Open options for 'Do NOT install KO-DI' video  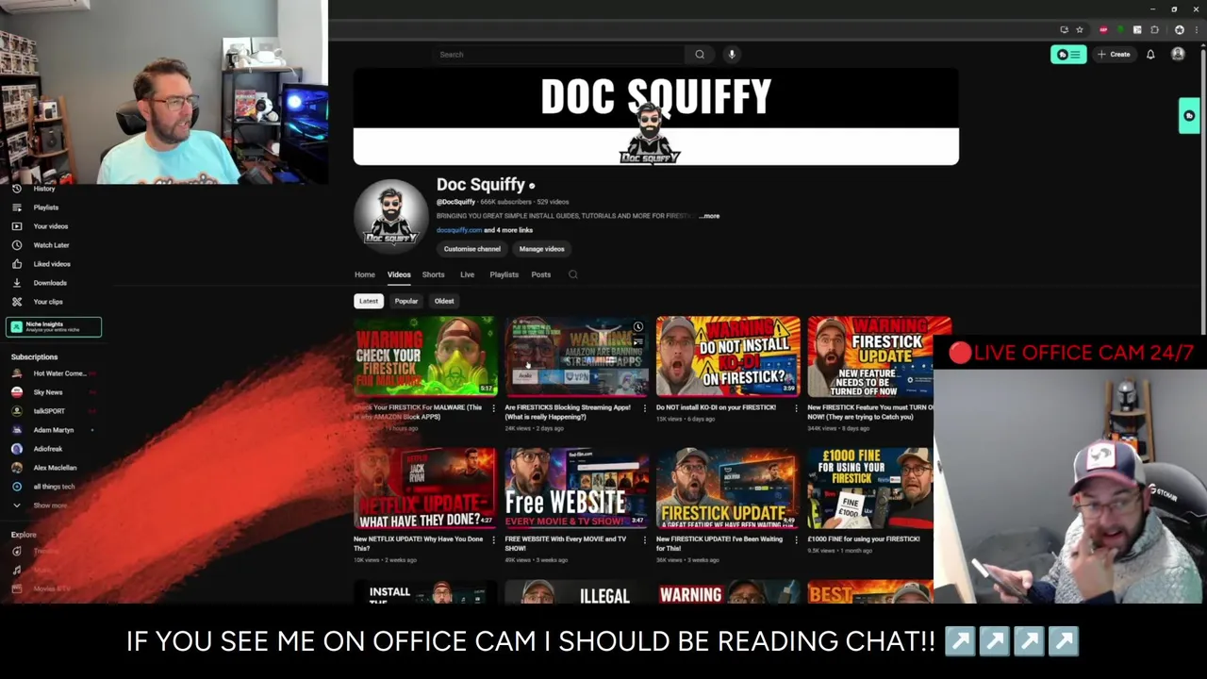coord(796,408)
